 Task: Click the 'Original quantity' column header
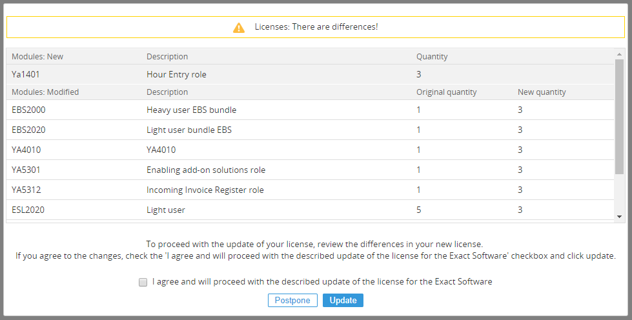pos(447,92)
